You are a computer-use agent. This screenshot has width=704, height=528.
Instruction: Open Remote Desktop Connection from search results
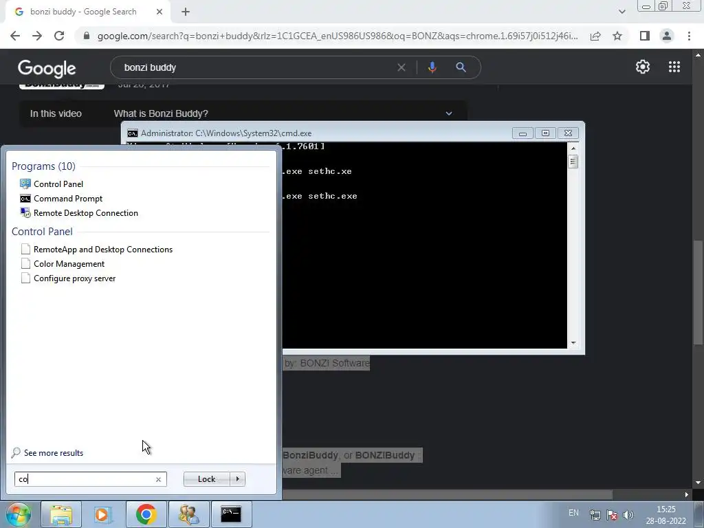pos(79,213)
